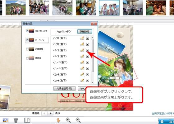This screenshot has height=124, width=174.
Task: Select thumbnail of group on mountain meadow
Action: (x=16, y=8)
